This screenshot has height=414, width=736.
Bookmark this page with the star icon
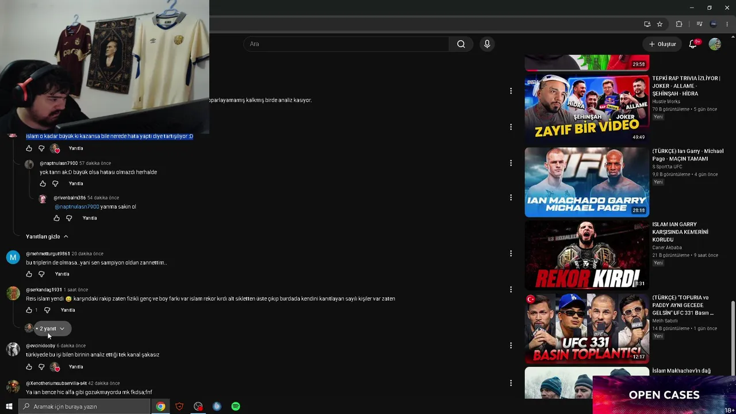tap(660, 24)
